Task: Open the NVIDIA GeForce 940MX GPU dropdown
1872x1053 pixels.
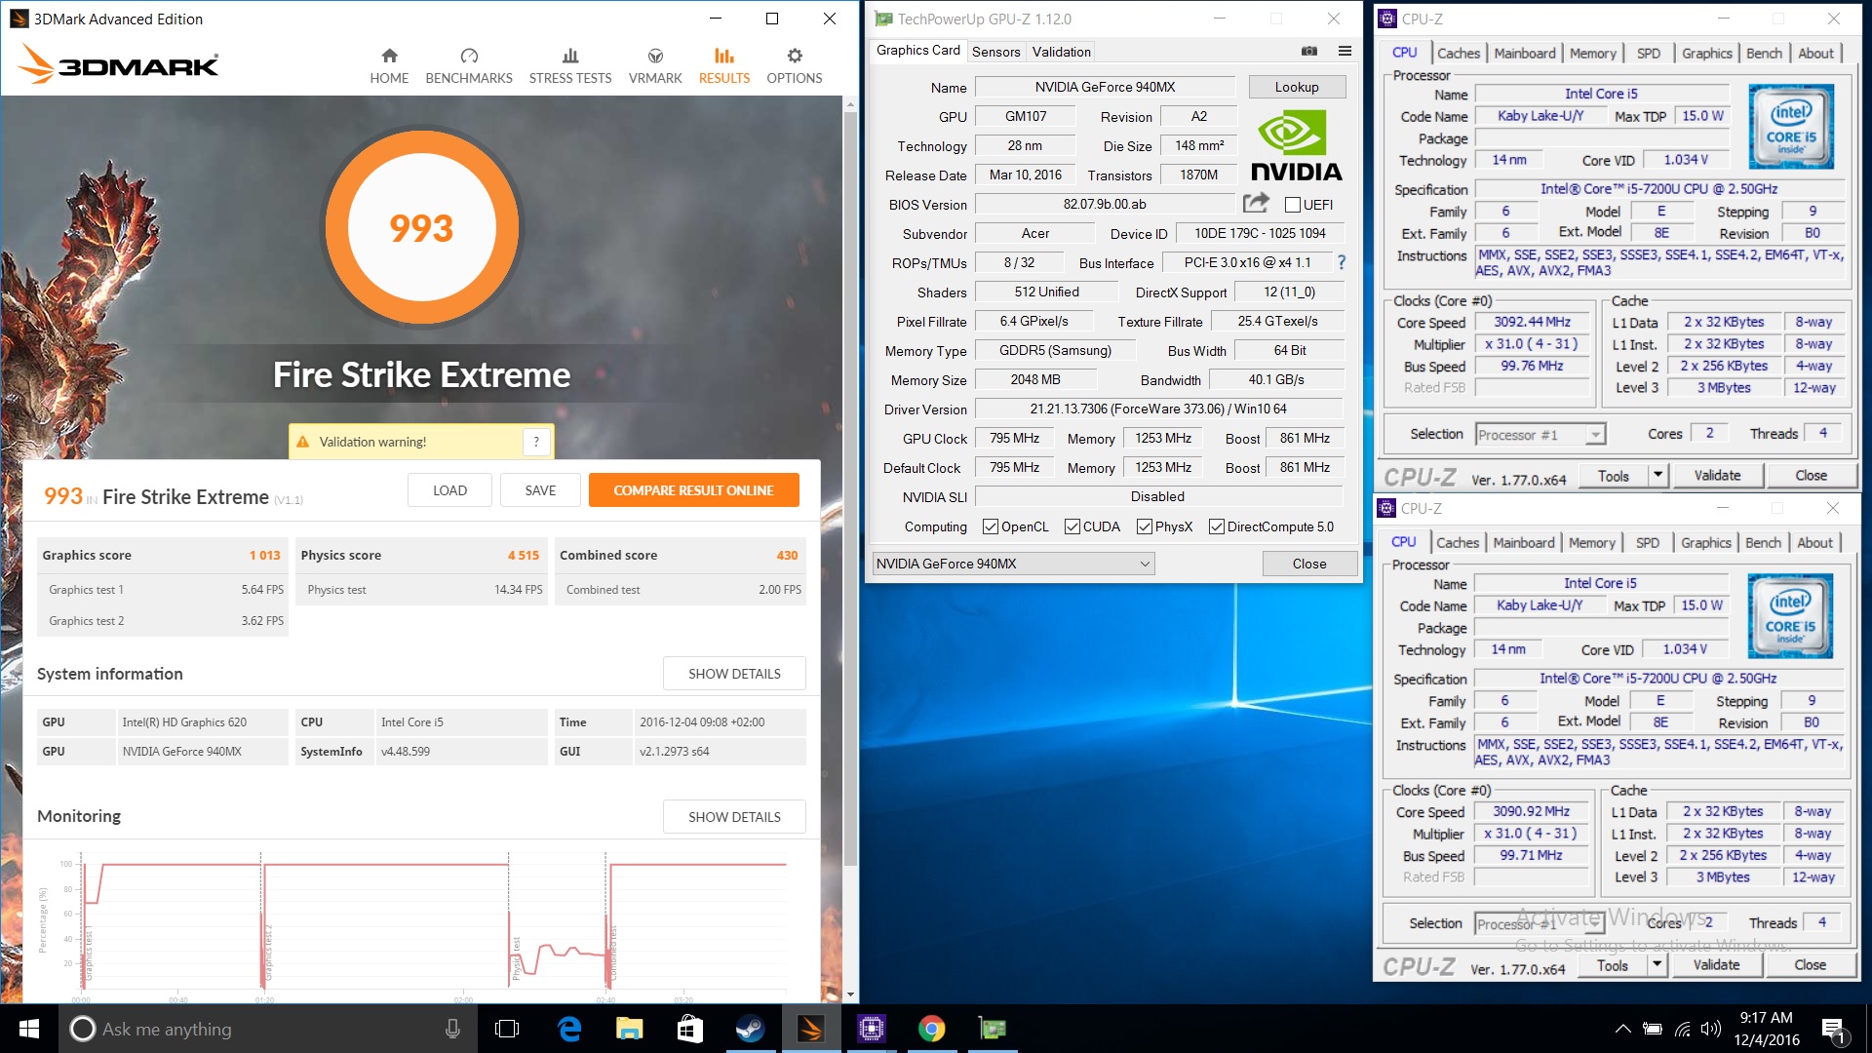Action: point(1013,564)
